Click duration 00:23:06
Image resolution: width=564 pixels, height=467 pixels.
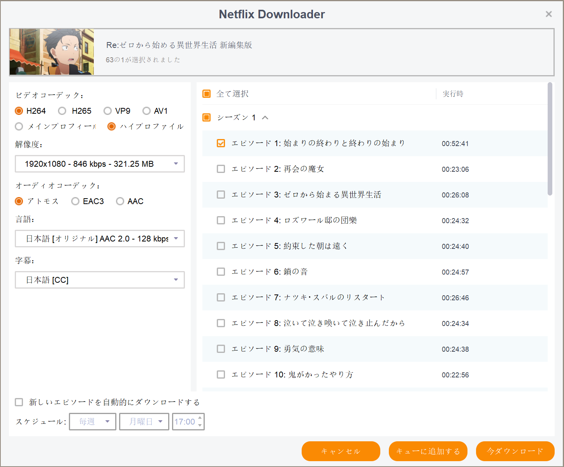click(455, 169)
